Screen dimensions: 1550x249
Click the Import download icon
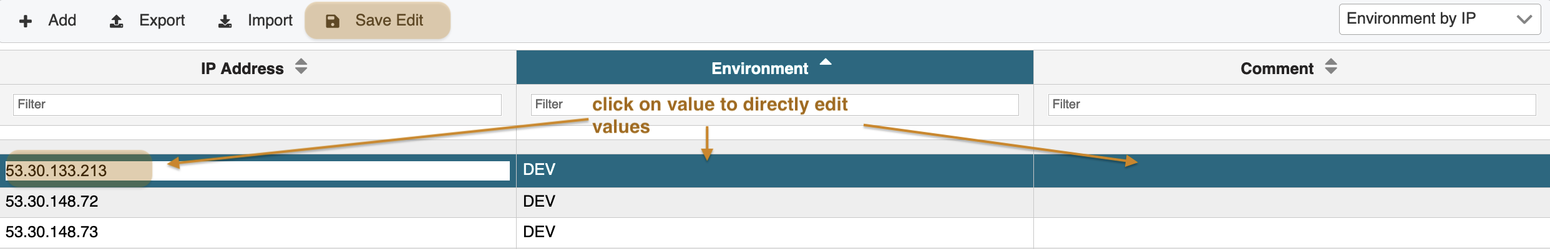coord(225,21)
